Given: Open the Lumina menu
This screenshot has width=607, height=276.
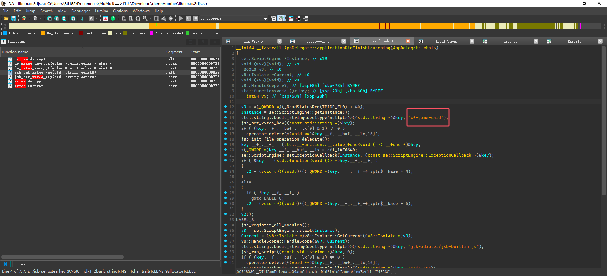Looking at the screenshot, I should pos(101,11).
